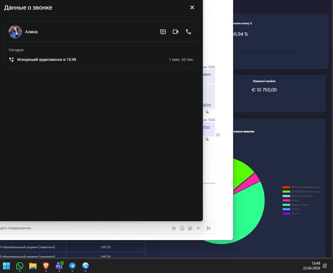Viewport: 333px width, 273px height.
Task: Start video call with Алина
Action: click(x=176, y=32)
